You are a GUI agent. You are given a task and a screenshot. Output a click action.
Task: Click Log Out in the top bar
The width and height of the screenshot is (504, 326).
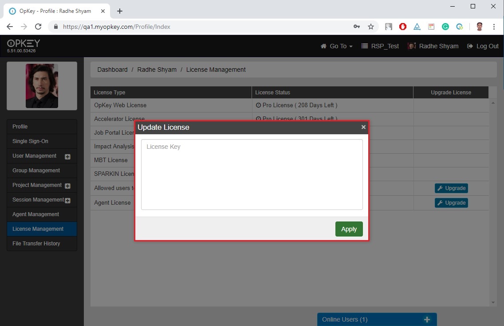tap(483, 46)
